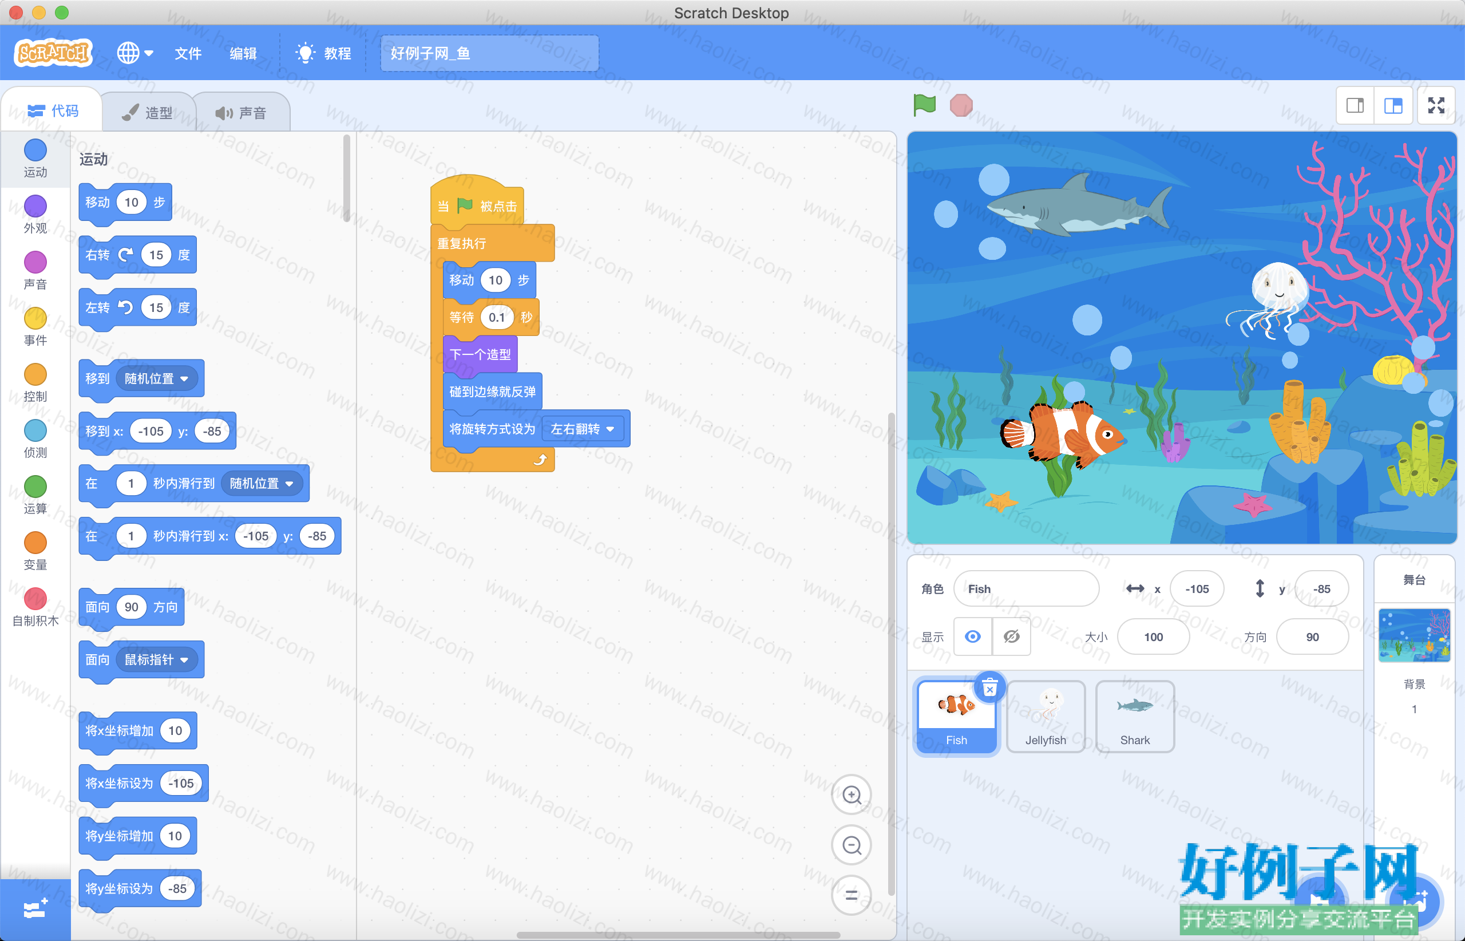
Task: Select the 事件 events category
Action: pos(35,327)
